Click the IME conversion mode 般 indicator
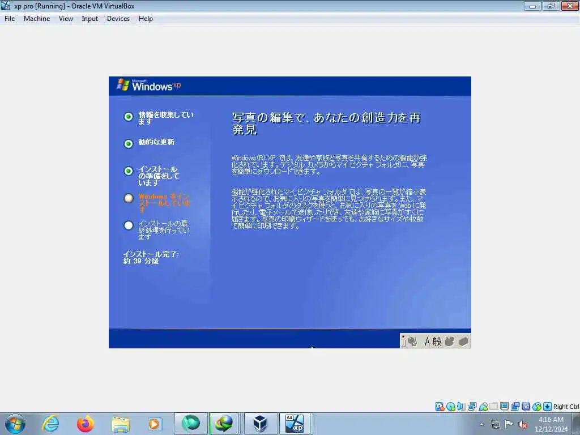The height and width of the screenshot is (435, 580). coord(437,341)
